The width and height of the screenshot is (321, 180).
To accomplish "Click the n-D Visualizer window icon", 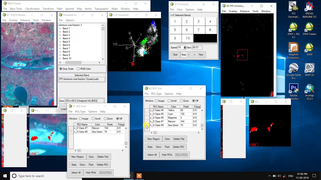I will click(x=111, y=15).
